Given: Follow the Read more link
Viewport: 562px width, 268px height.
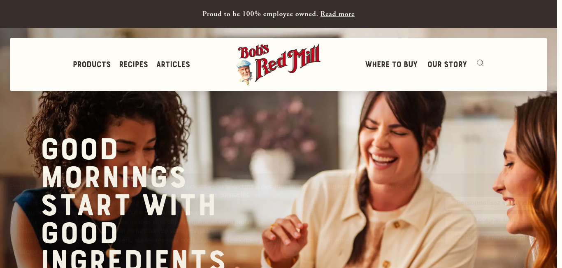Looking at the screenshot, I should coord(337,14).
